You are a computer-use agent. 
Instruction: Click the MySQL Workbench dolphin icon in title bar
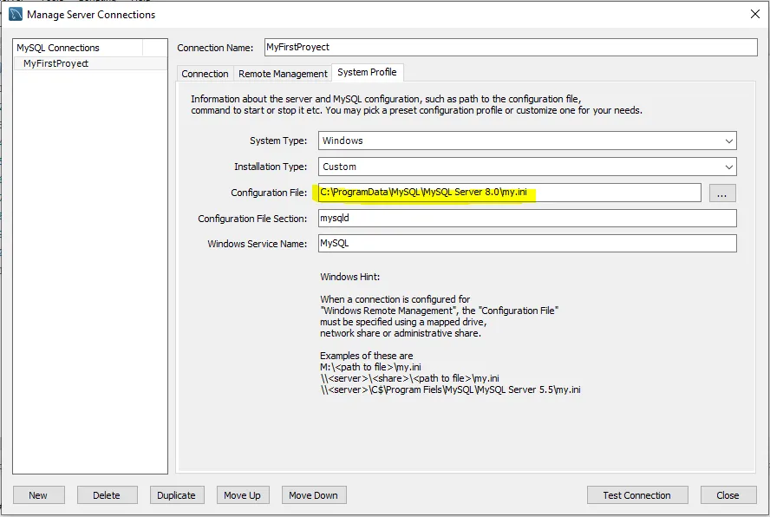tap(16, 14)
